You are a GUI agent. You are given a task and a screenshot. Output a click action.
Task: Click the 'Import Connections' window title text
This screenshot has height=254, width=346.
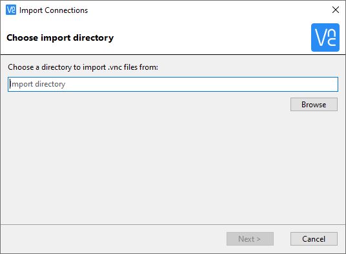54,10
